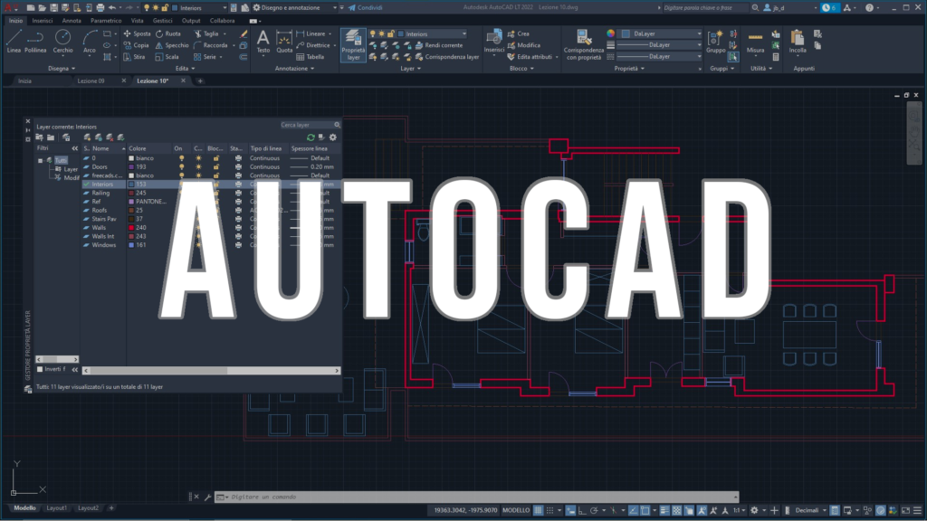Select the Quota dimension tool
The image size is (927, 521).
click(284, 42)
